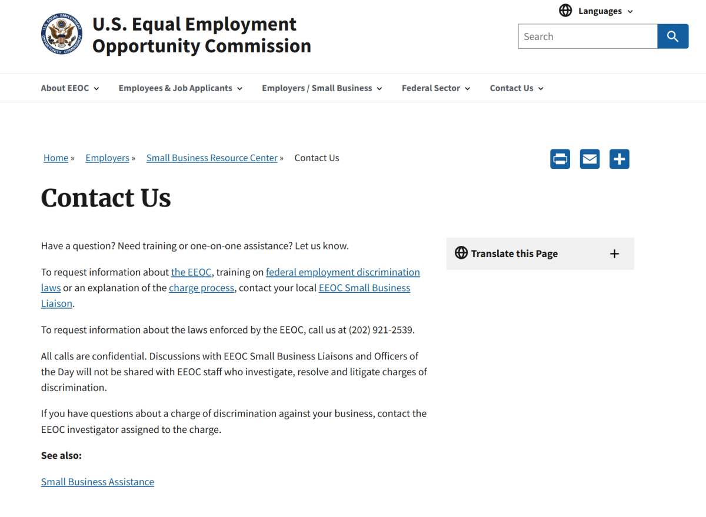Viewport: 706px width, 517px height.
Task: Open the Contact Us navigation menu
Action: [x=517, y=88]
